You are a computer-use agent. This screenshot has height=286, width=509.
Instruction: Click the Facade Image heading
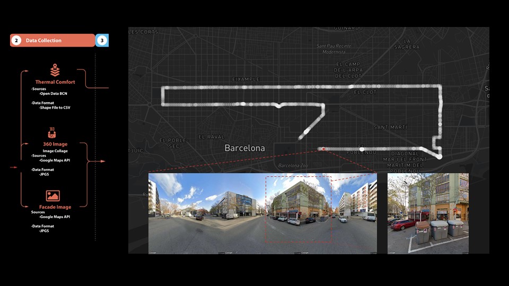(x=55, y=207)
